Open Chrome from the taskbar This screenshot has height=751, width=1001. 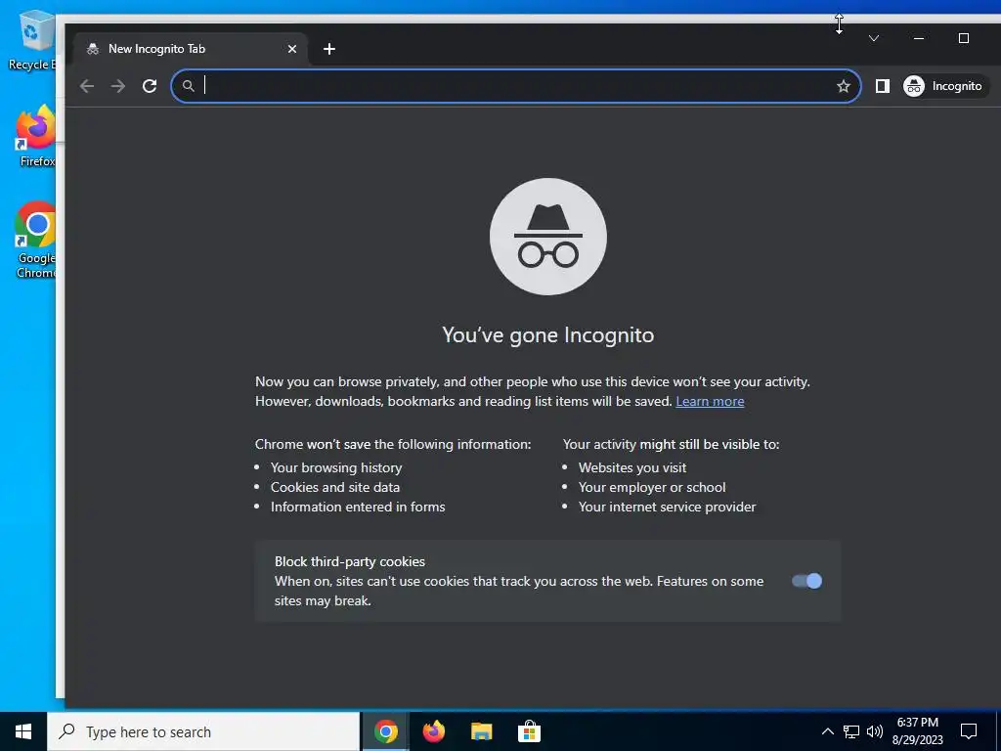coord(385,731)
